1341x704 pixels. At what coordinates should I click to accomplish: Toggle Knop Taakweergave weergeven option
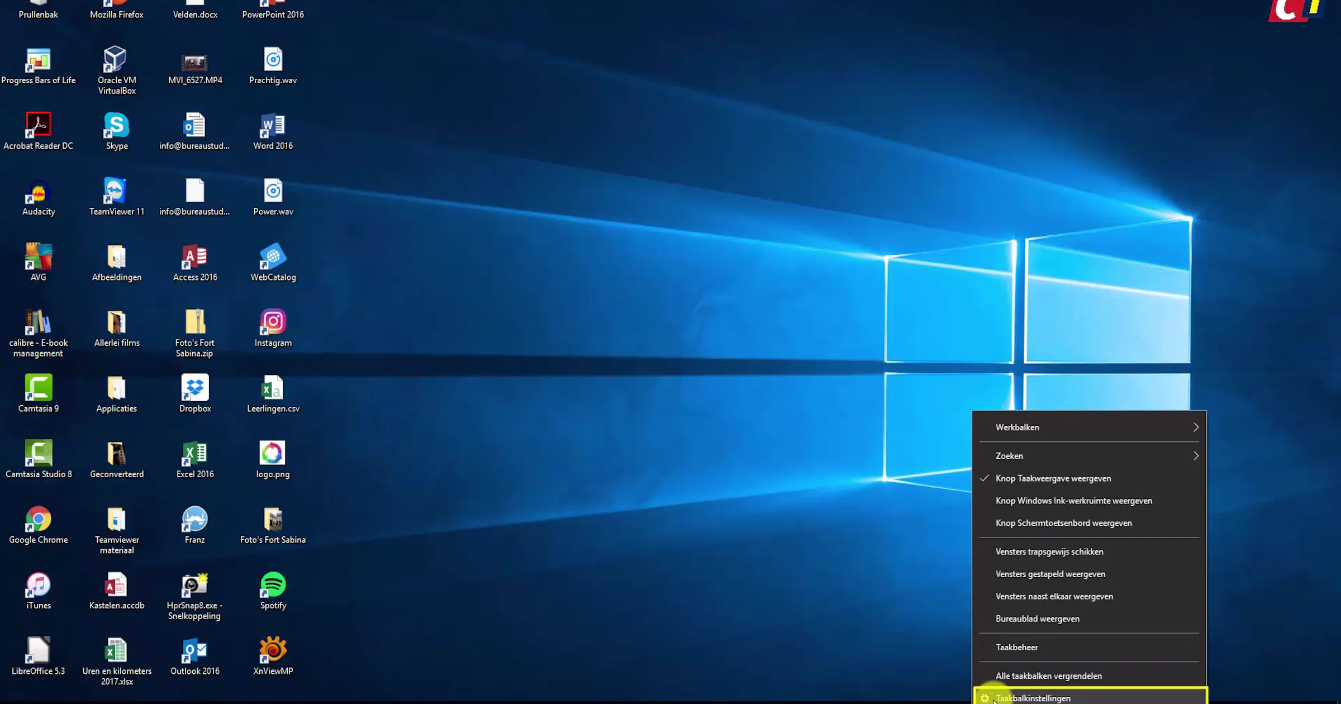point(1053,478)
